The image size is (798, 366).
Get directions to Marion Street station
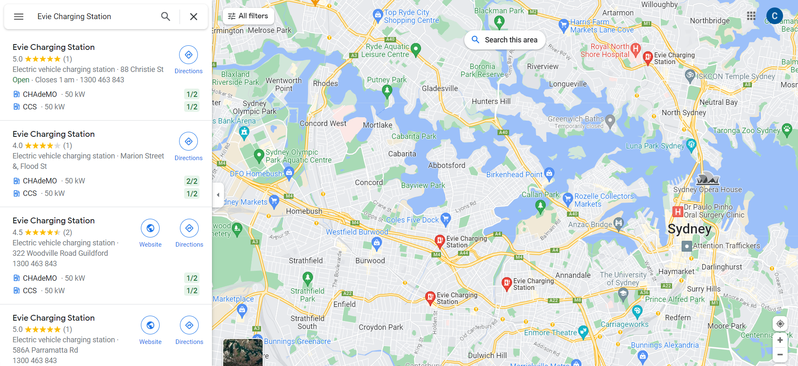(x=189, y=147)
